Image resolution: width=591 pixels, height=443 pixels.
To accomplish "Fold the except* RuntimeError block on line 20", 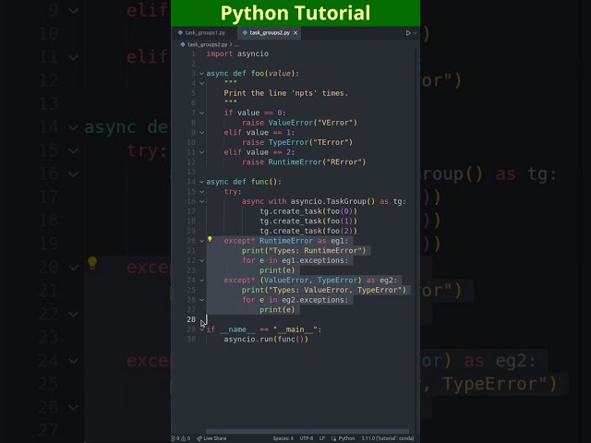I will [201, 241].
